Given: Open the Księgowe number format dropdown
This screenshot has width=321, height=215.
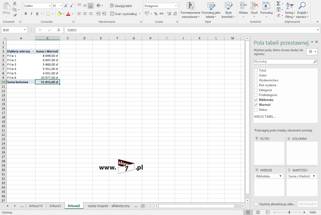Looking at the screenshot, I should [x=176, y=6].
